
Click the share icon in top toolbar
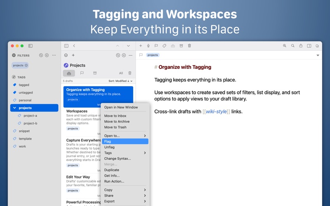[x=301, y=46]
